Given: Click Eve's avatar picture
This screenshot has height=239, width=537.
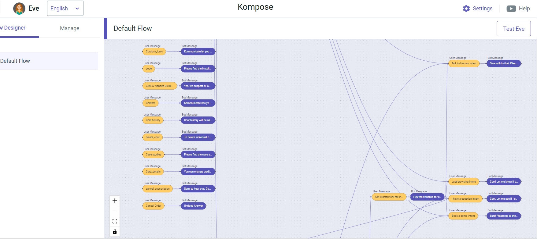Looking at the screenshot, I should pos(19,9).
